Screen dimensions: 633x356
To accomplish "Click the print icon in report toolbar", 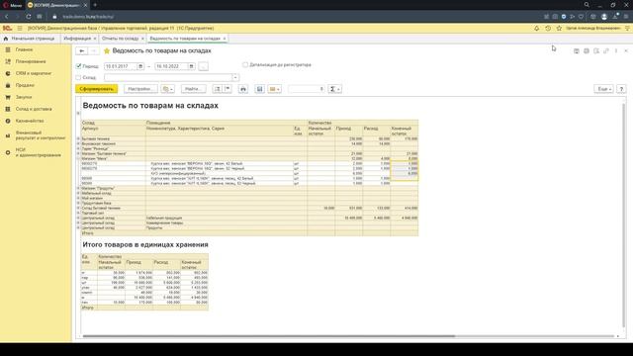I will (243, 89).
